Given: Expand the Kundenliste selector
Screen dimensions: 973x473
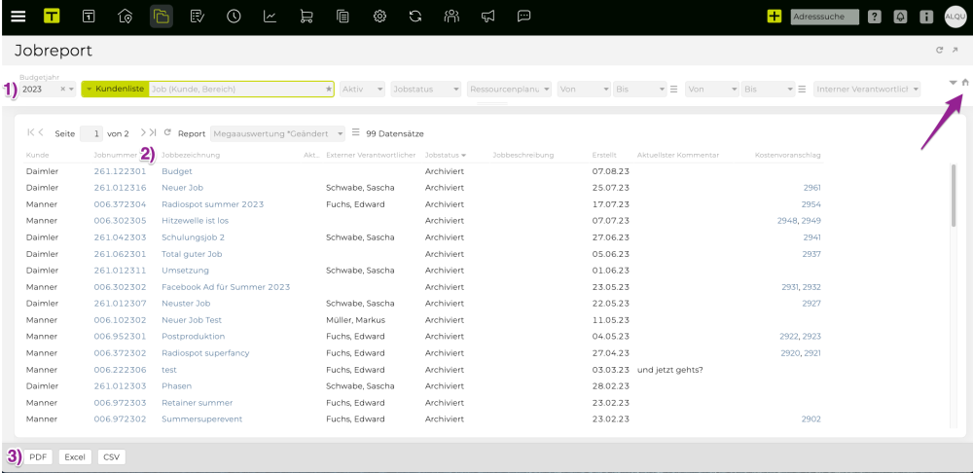Looking at the screenshot, I should coord(116,90).
